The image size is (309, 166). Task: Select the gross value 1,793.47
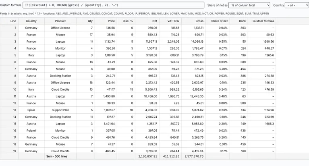[x=193, y=48]
